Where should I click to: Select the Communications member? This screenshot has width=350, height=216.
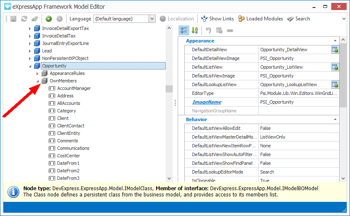[x=73, y=149]
